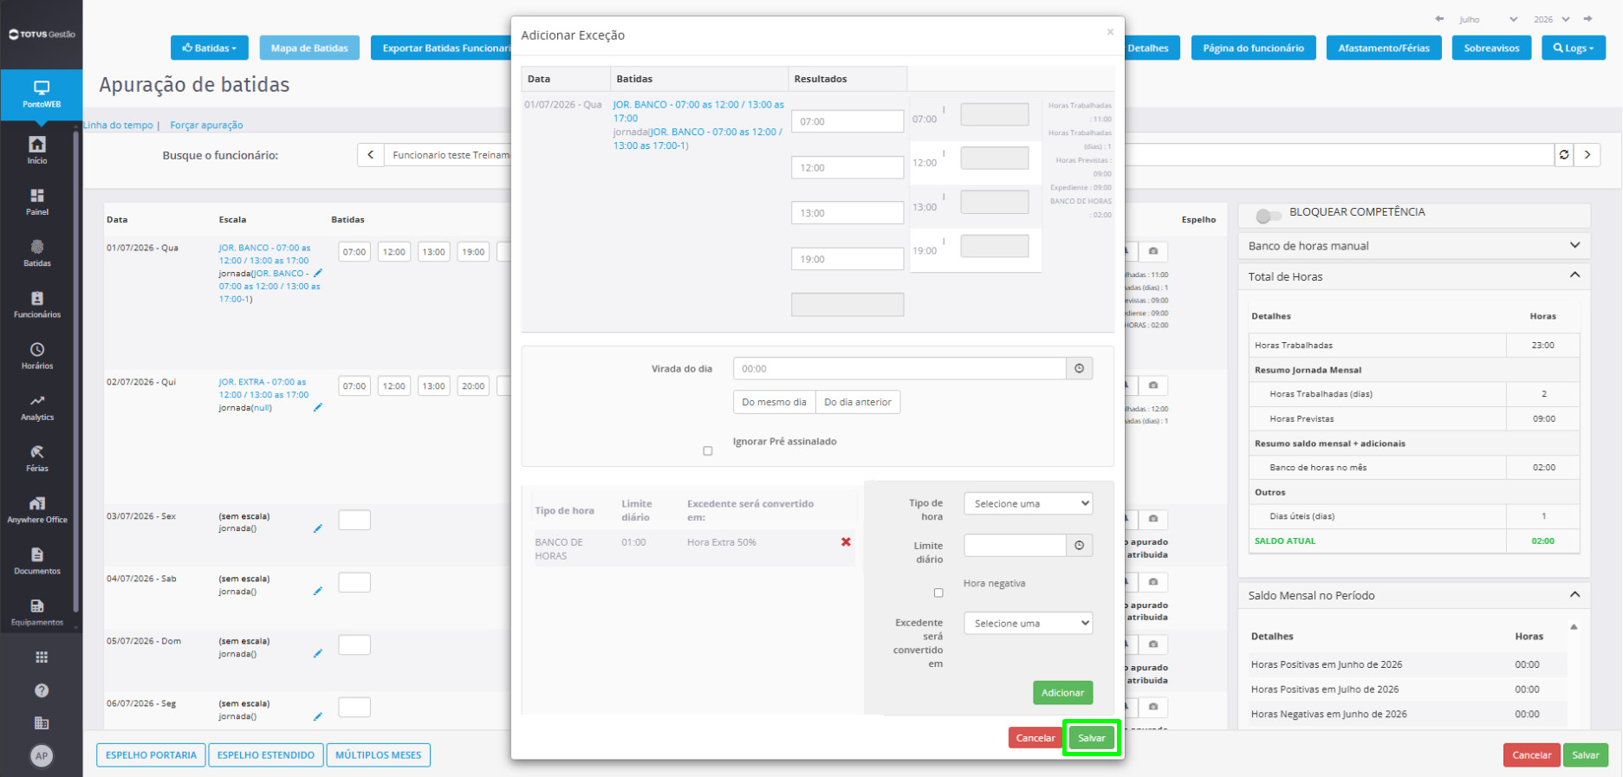The height and width of the screenshot is (777, 1623).
Task: Click MÚLTIPLOS MESES button
Action: pos(378,755)
